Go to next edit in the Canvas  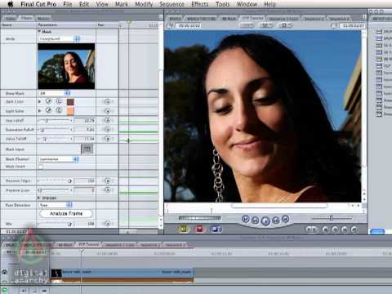point(285,219)
